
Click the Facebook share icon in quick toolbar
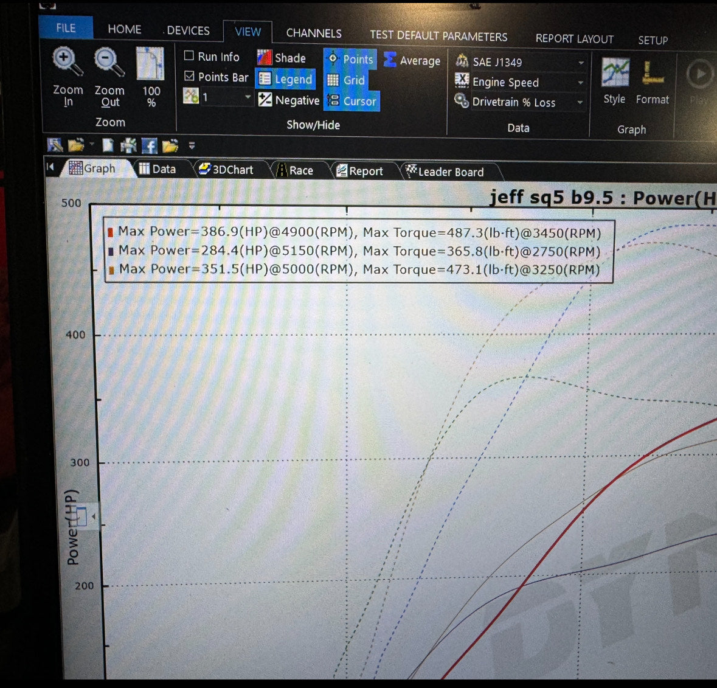(149, 146)
